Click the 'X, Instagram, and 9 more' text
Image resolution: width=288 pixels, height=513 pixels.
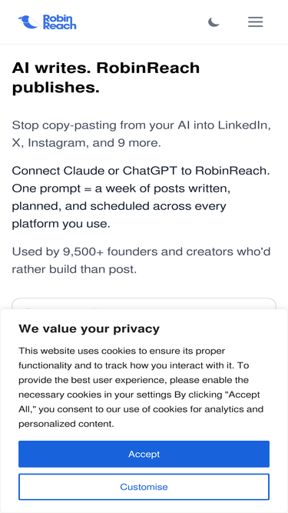pos(87,143)
